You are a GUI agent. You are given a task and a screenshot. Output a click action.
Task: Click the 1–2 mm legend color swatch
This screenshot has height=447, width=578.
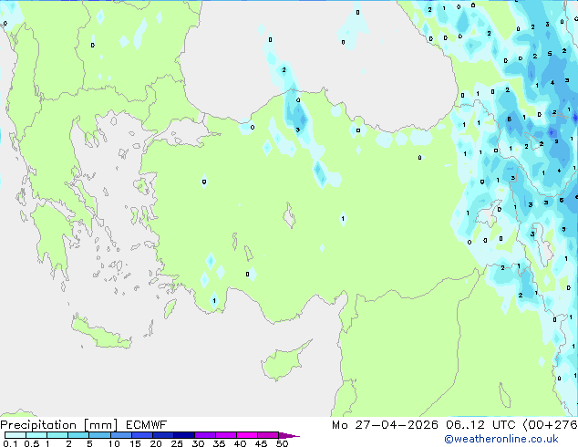[57, 435]
